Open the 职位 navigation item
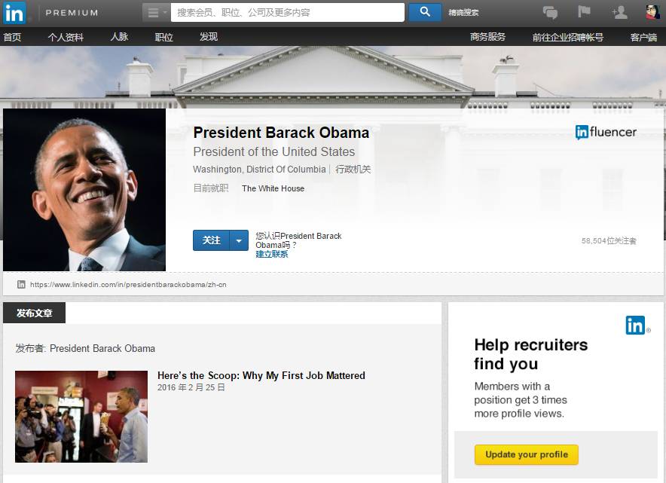 click(x=164, y=37)
